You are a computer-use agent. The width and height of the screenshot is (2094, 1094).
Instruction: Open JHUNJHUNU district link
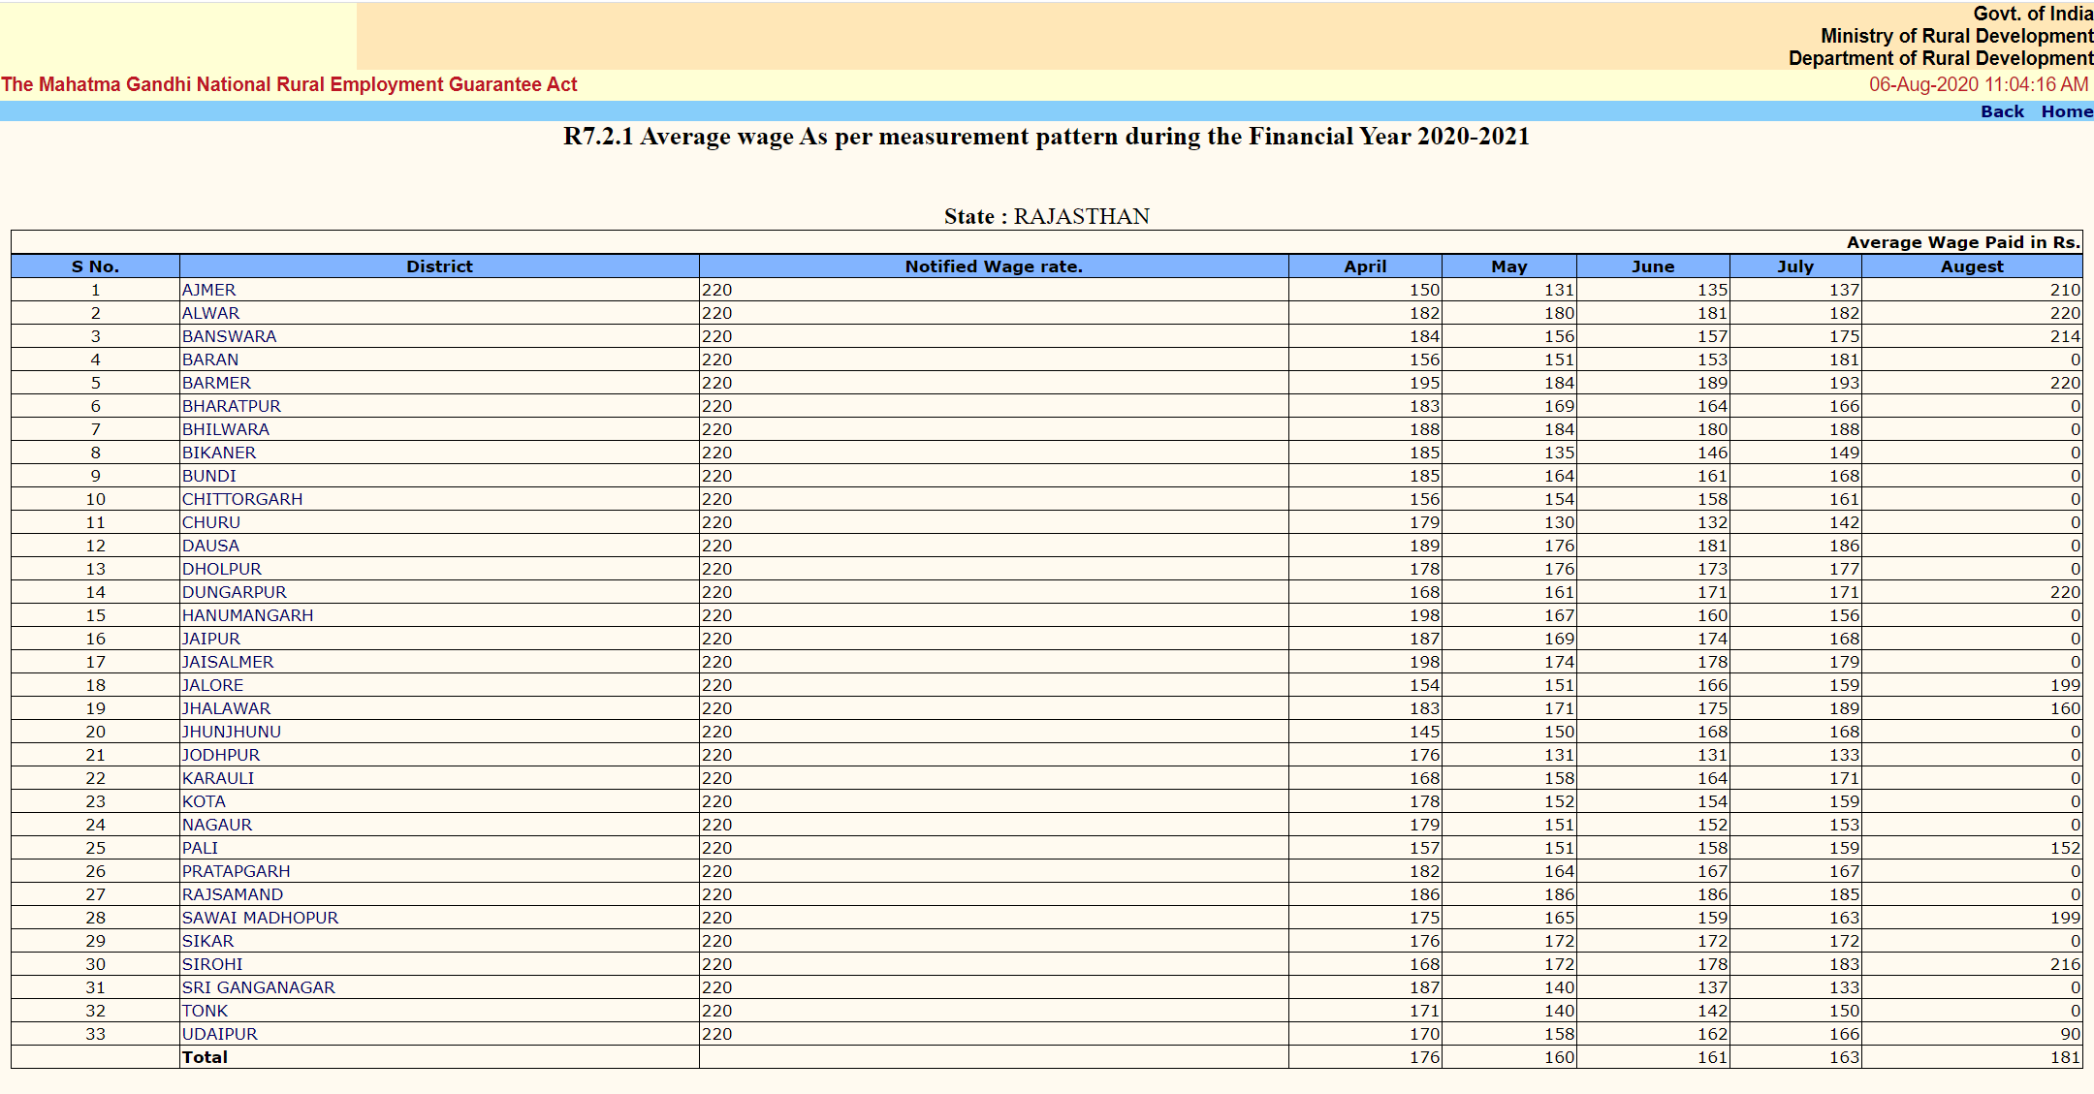pos(231,732)
